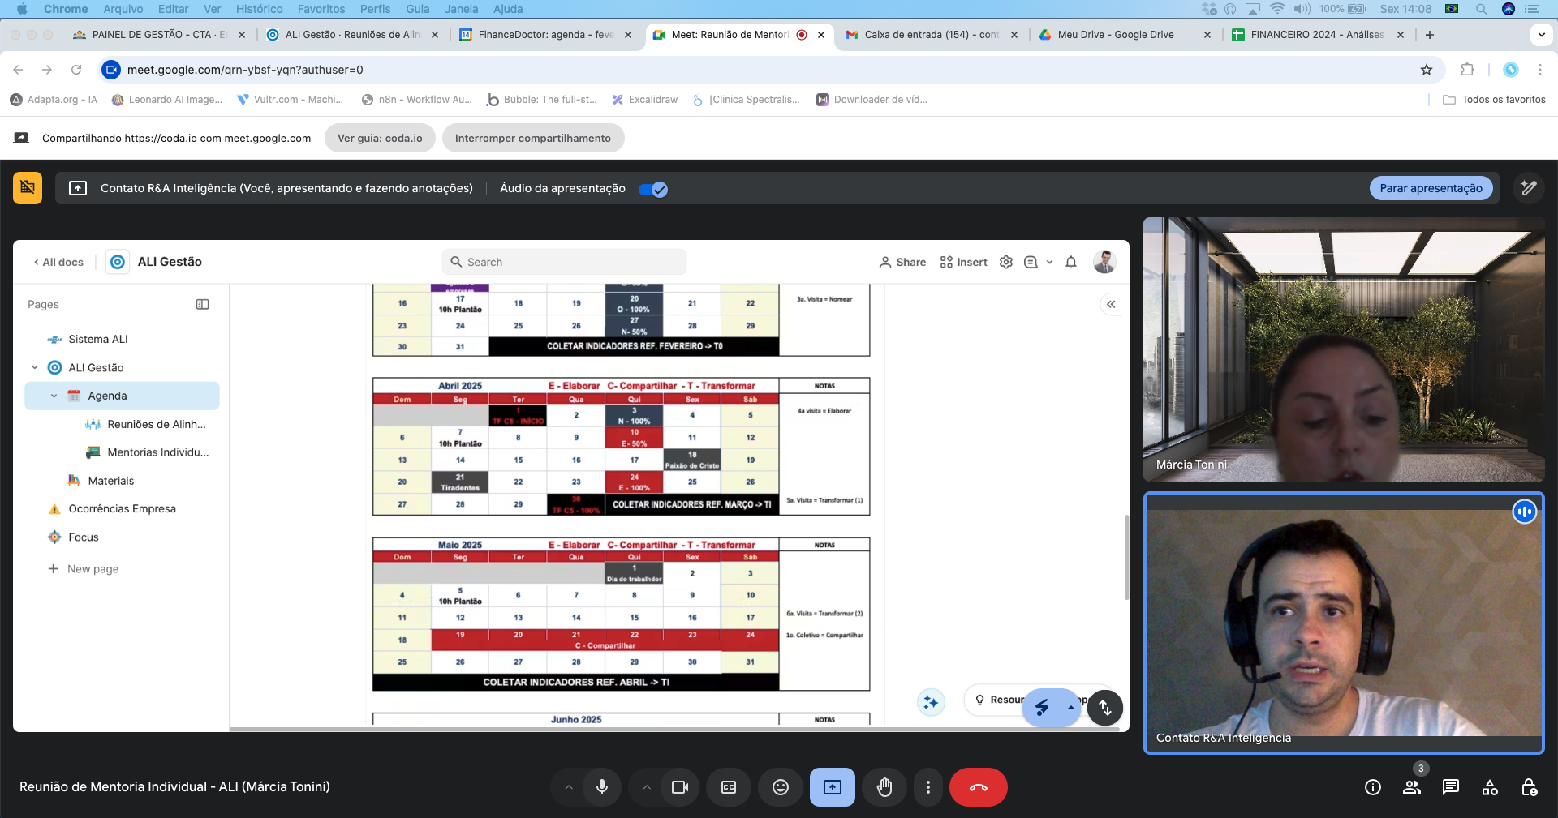The height and width of the screenshot is (818, 1558).
Task: Click the Coda document vertical scrollbar
Action: click(1126, 557)
